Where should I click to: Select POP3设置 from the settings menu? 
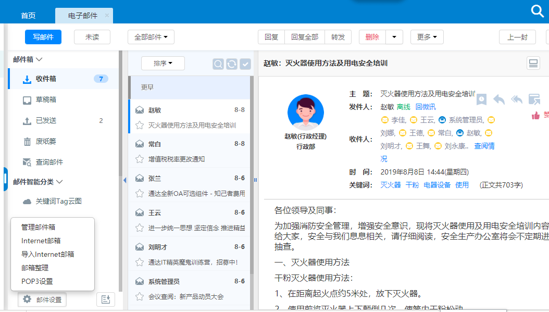[37, 281]
